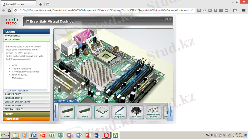Go to the browser home page
This screenshot has height=139, width=248.
[9, 11]
